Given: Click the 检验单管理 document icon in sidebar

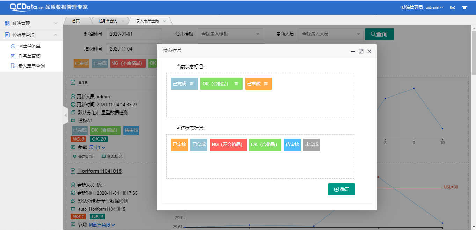Looking at the screenshot, I should 7,34.
